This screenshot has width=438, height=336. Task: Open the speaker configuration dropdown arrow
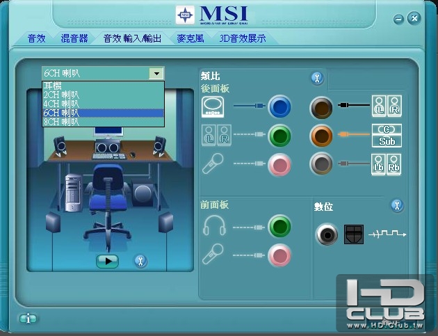point(156,74)
